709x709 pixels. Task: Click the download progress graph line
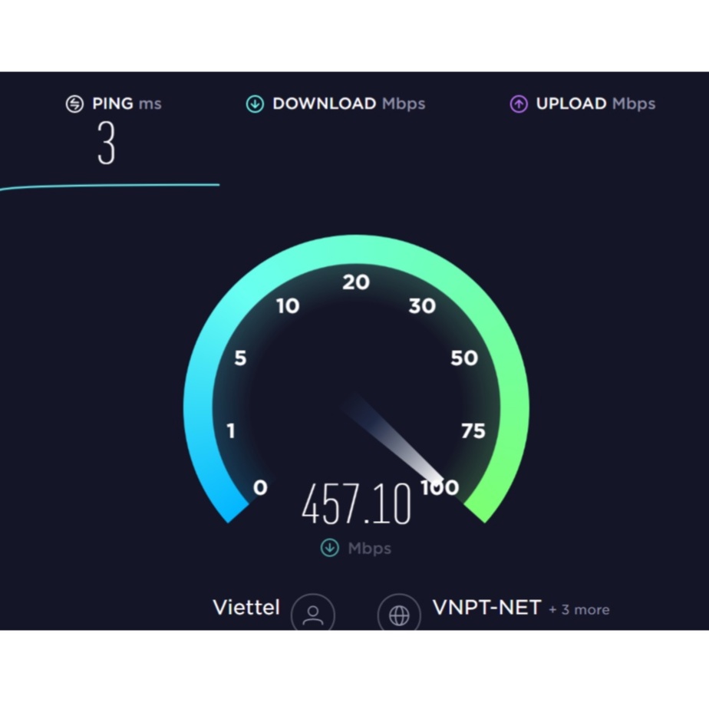[x=110, y=186]
